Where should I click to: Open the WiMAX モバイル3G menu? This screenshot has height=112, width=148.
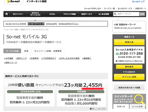tap(35, 14)
